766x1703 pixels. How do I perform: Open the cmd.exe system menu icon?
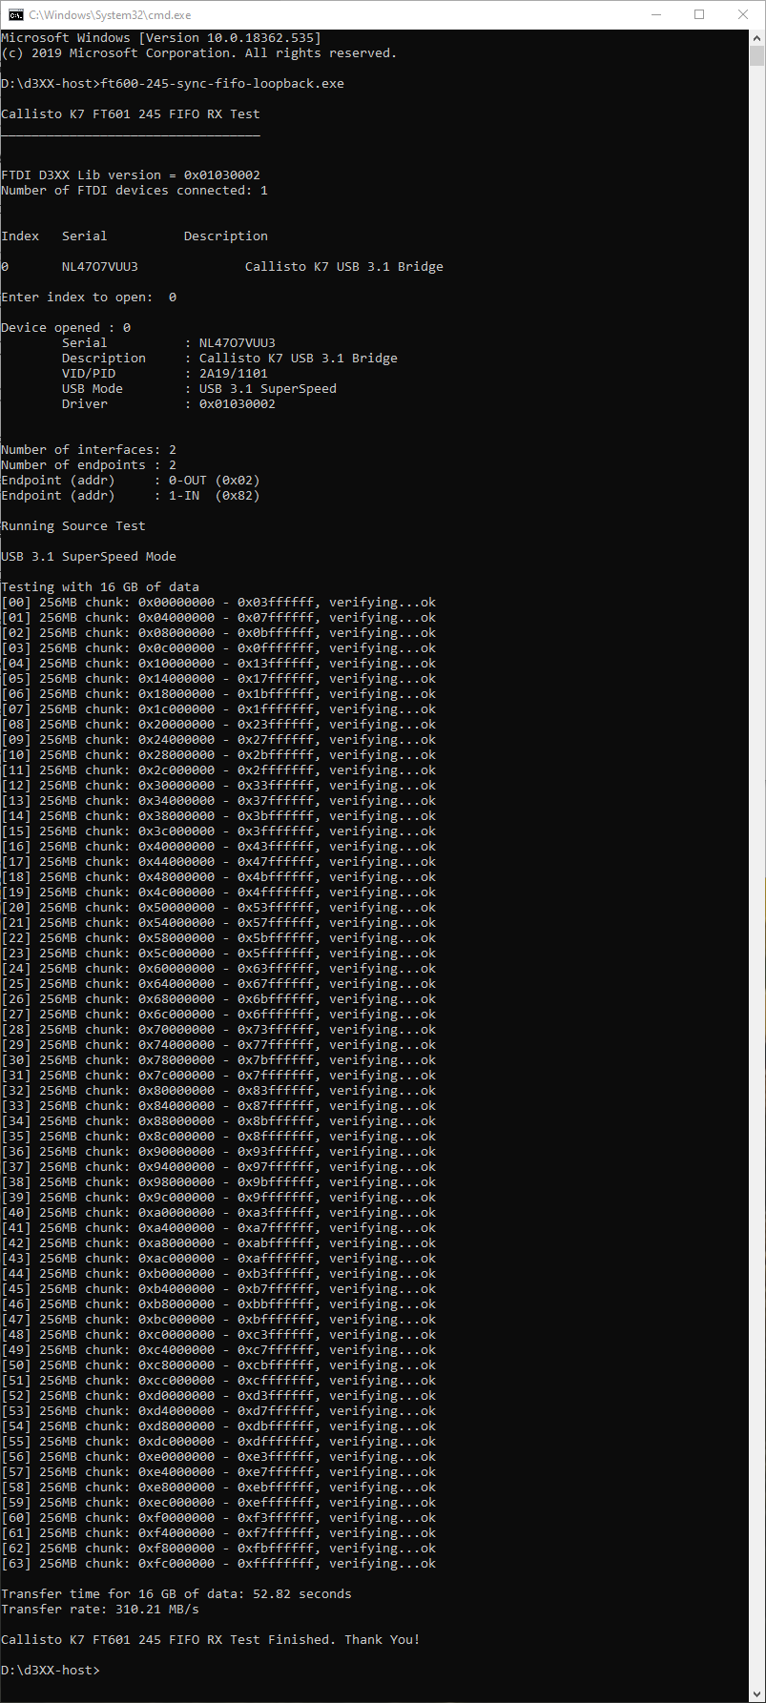click(x=15, y=15)
